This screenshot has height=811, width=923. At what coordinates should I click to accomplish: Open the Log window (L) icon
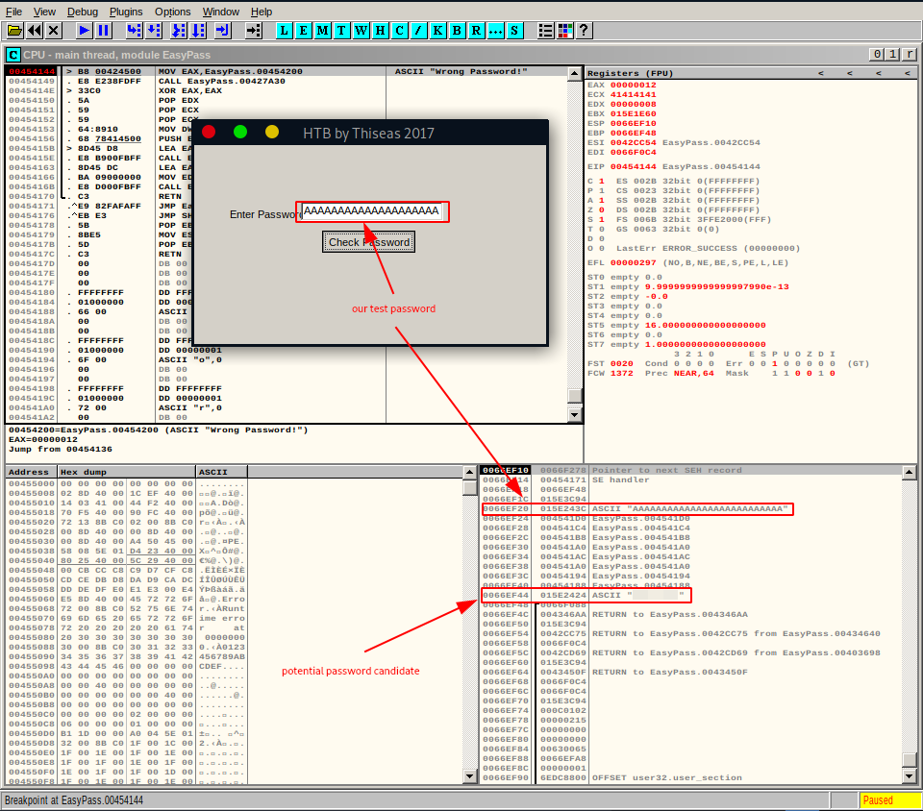(x=284, y=31)
